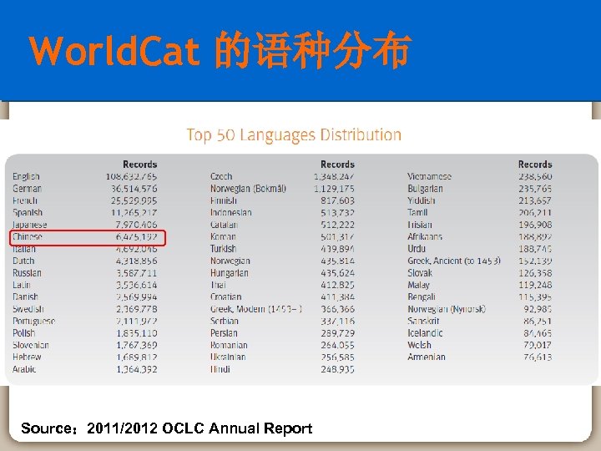
Task: Select the 'Armenian' language entry
Action: (x=427, y=357)
